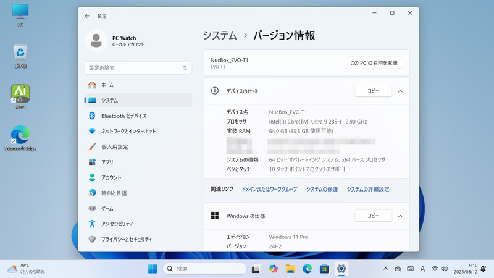Open システムの保護 link
This screenshot has height=278, width=494.
(322, 189)
